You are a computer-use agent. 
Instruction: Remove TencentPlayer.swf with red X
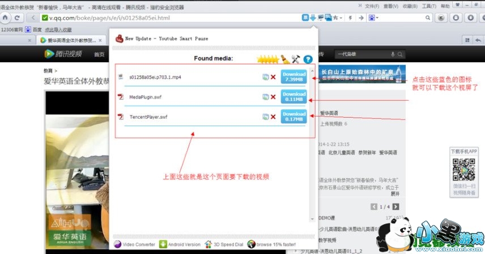273,117
